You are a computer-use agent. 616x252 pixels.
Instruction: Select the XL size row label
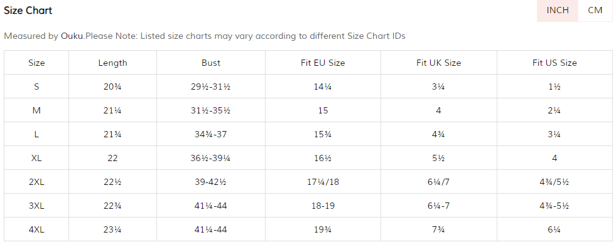(x=36, y=158)
